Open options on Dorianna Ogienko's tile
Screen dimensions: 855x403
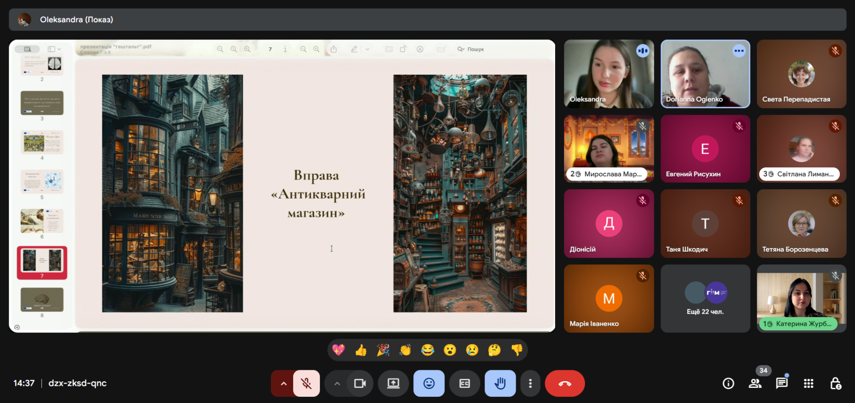click(x=739, y=51)
